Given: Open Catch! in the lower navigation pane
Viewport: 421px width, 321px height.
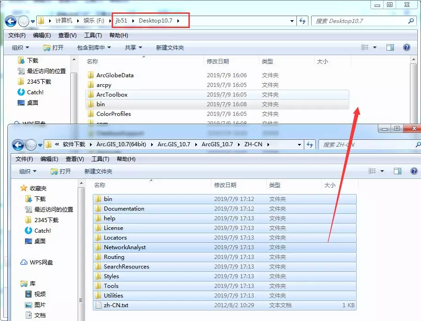Looking at the screenshot, I should click(42, 230).
